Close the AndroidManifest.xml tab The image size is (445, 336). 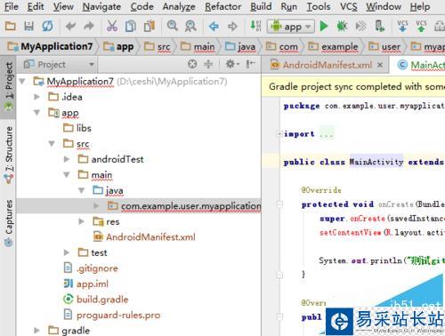coord(380,65)
